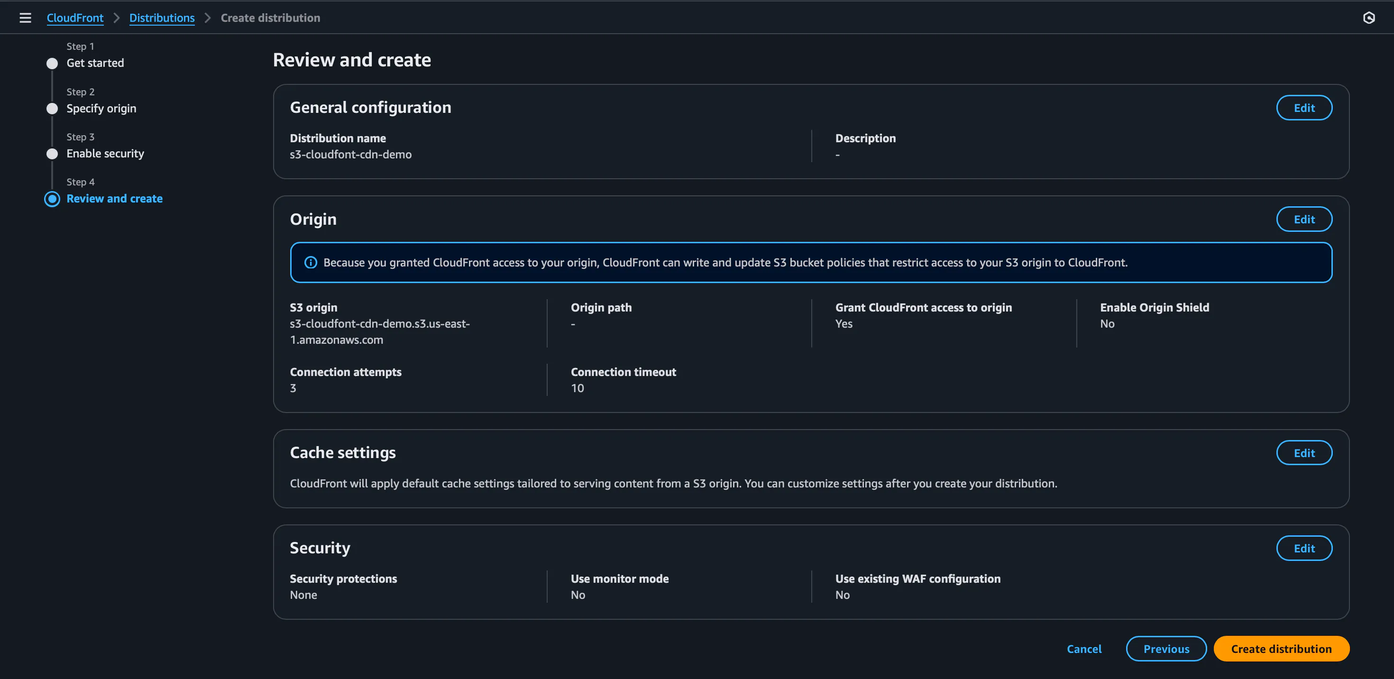Go back using the Previous button
This screenshot has width=1394, height=679.
click(1166, 649)
